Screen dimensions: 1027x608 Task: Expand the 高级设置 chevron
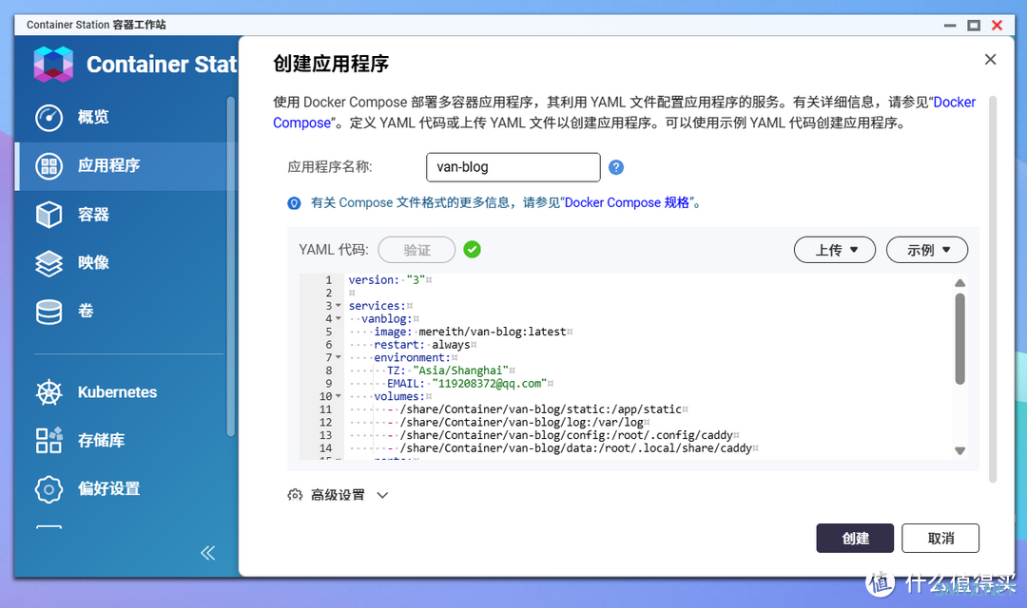pos(382,496)
